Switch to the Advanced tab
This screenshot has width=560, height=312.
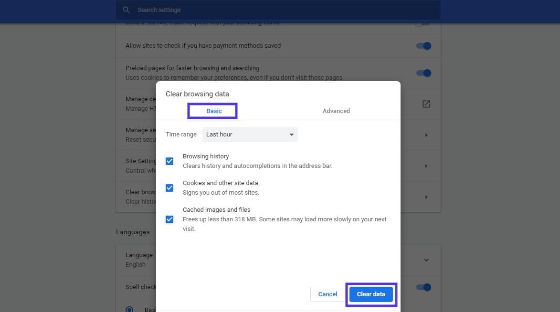[336, 110]
